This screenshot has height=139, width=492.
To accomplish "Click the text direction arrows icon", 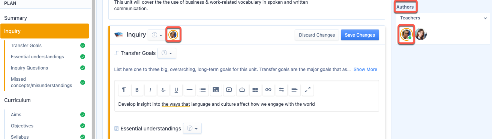I will click(x=281, y=90).
